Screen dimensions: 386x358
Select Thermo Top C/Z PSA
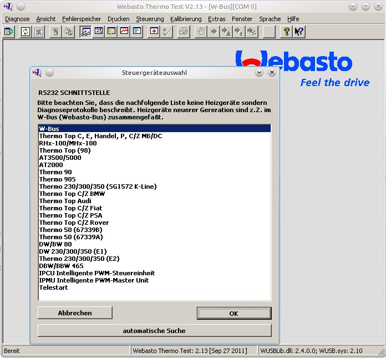(155, 215)
